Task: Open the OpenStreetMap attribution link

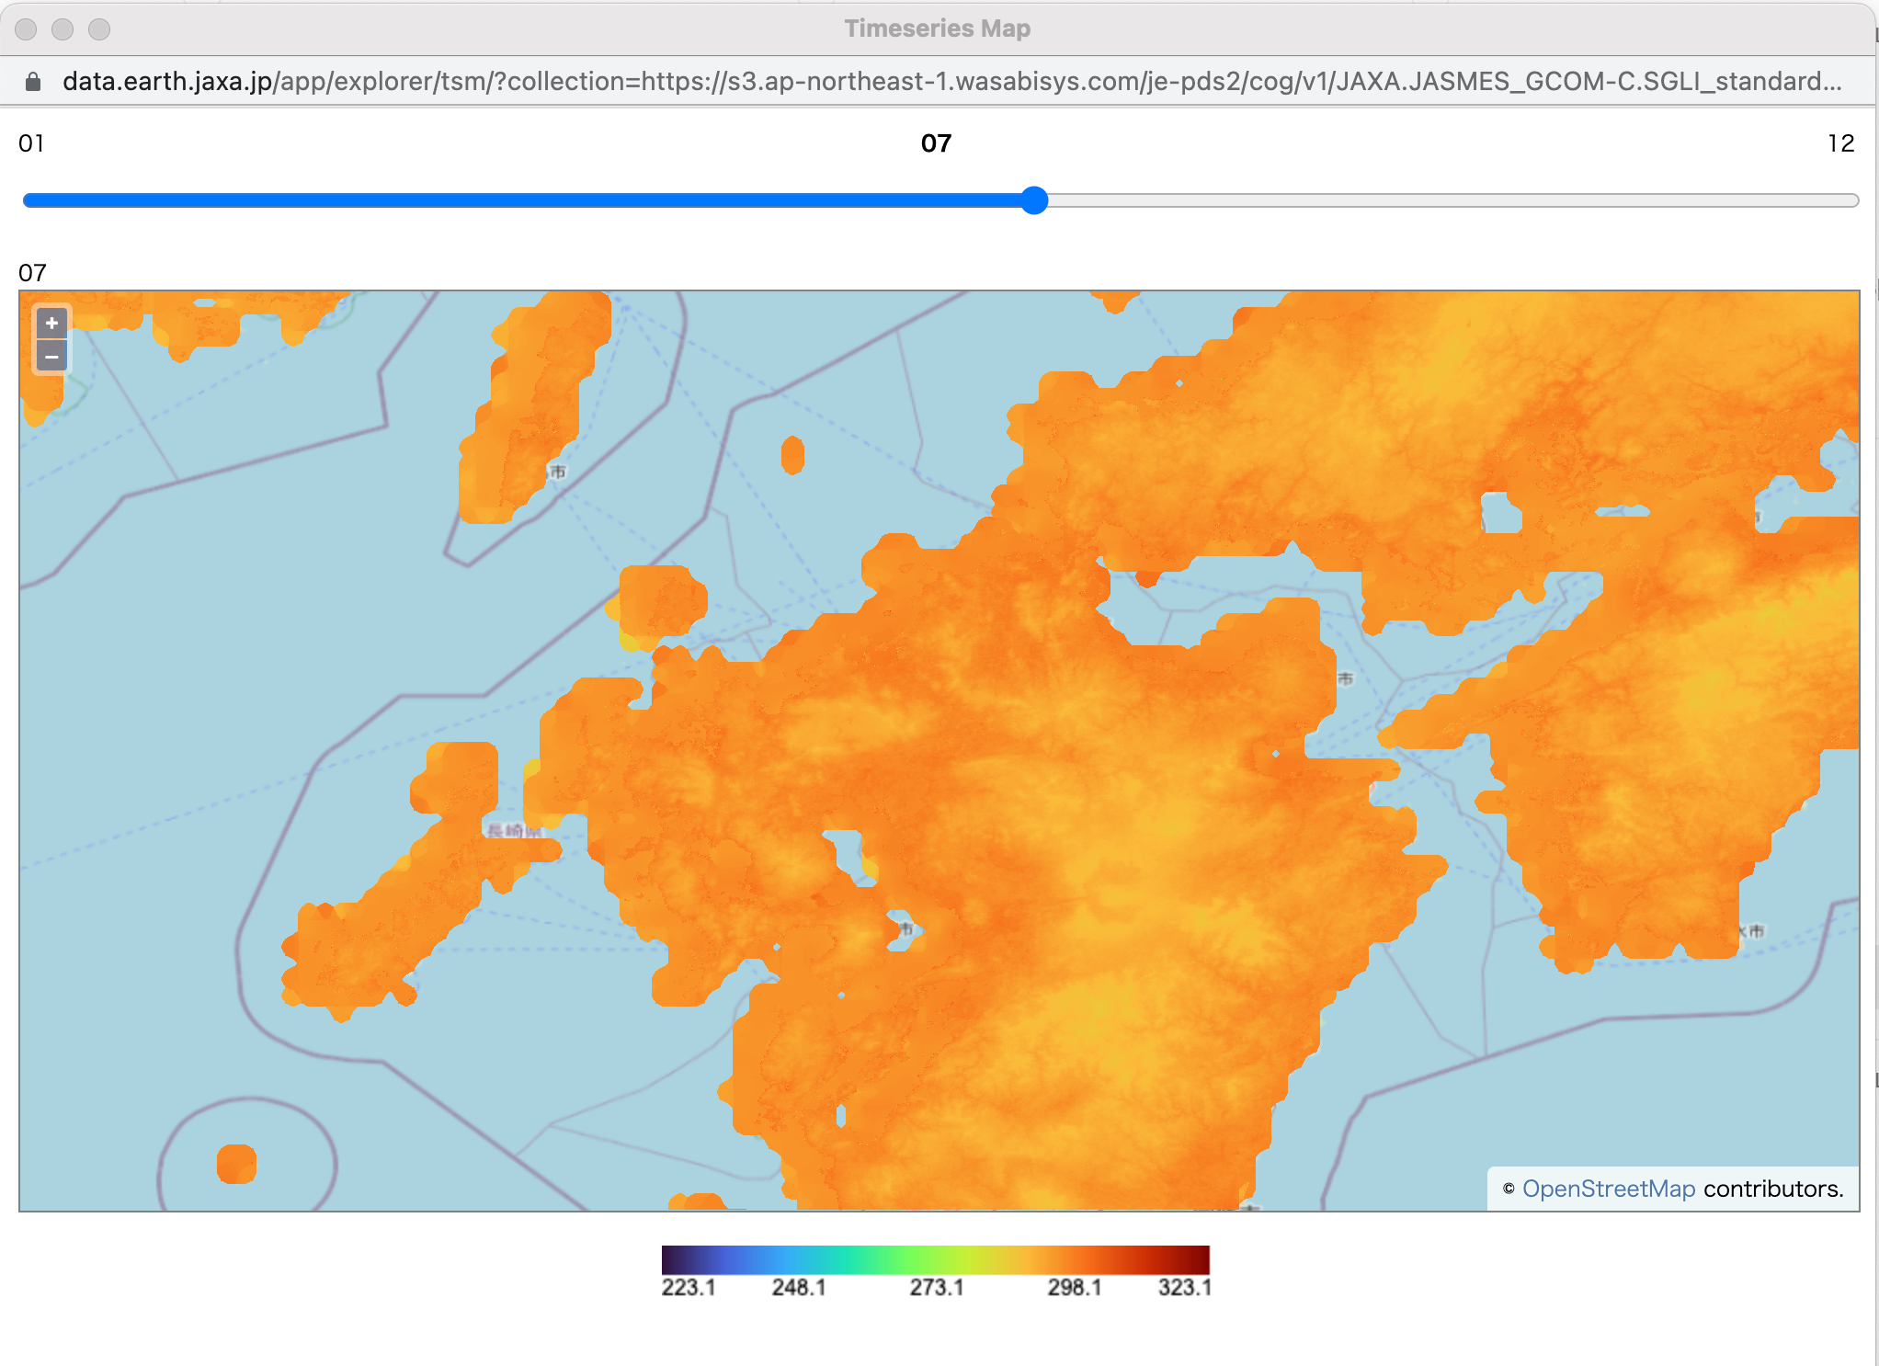Action: point(1608,1189)
